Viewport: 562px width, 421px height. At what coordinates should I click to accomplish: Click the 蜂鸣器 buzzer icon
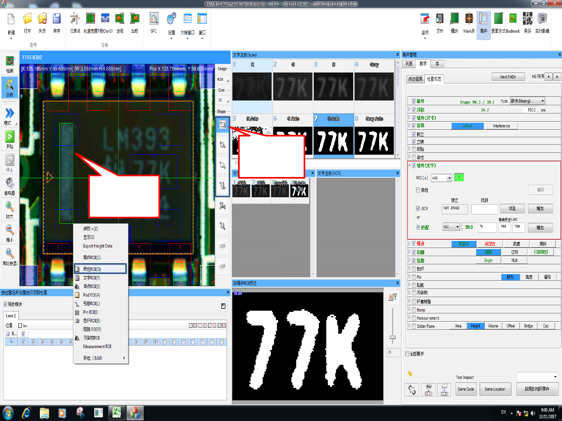coord(10,186)
